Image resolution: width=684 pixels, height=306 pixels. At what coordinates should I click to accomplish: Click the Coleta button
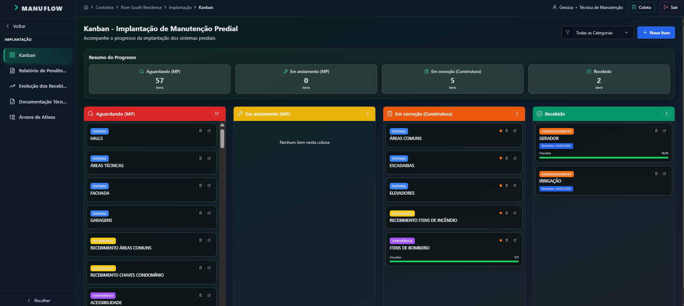(641, 7)
